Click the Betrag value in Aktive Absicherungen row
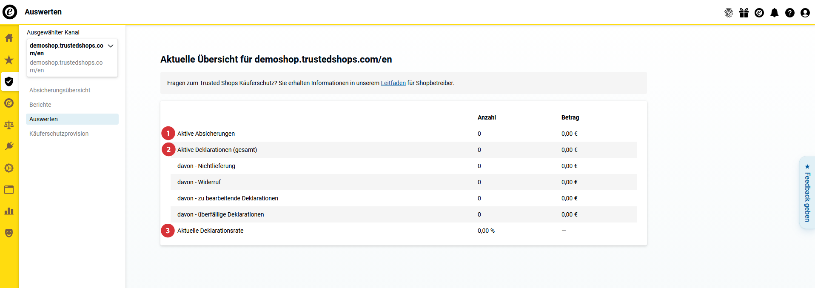 point(570,134)
